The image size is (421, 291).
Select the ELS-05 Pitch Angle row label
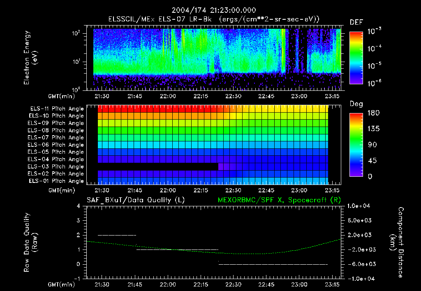56,152
